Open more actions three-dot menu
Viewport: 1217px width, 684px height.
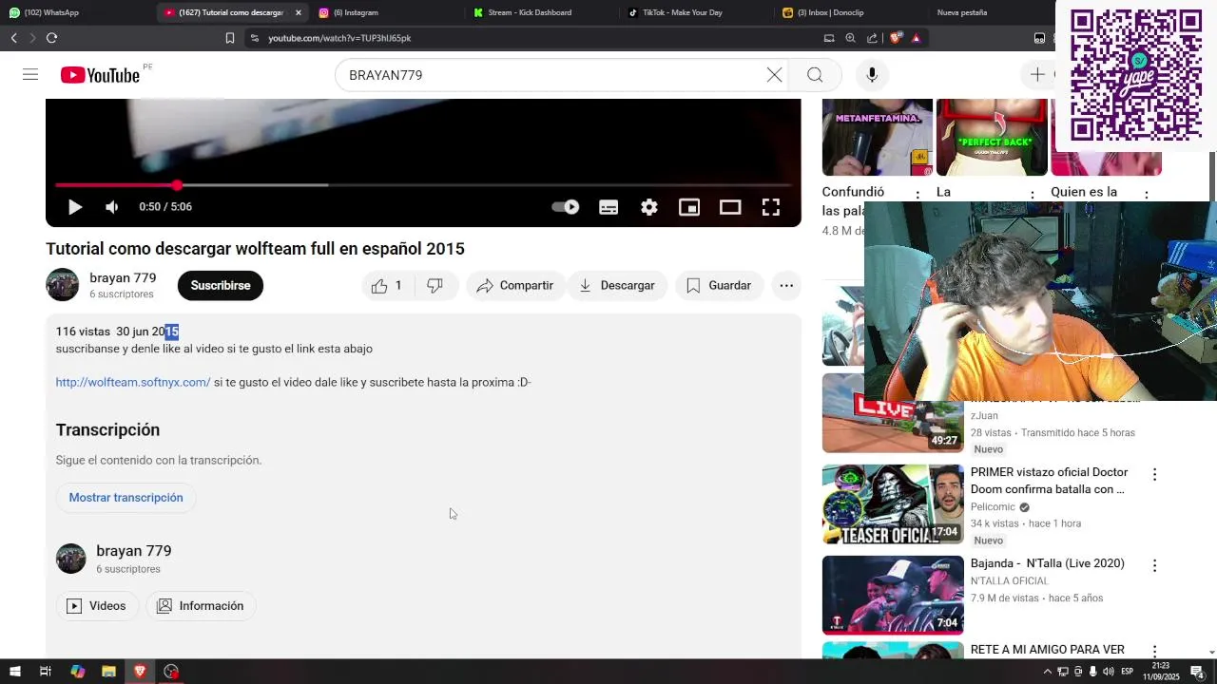point(786,286)
